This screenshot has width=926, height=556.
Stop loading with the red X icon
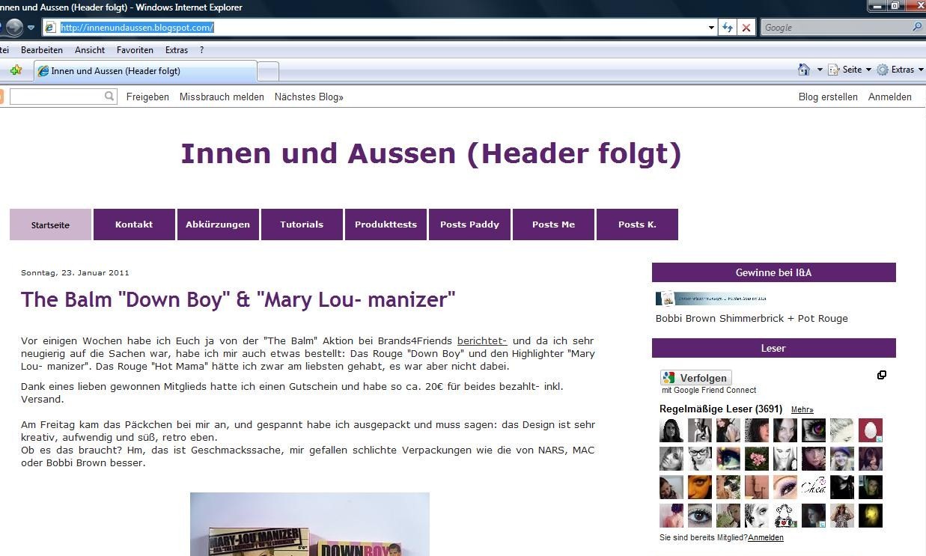tap(746, 28)
